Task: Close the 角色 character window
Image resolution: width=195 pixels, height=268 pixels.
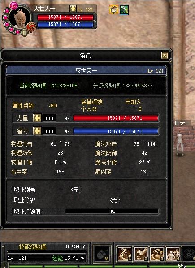Action: [x=165, y=56]
